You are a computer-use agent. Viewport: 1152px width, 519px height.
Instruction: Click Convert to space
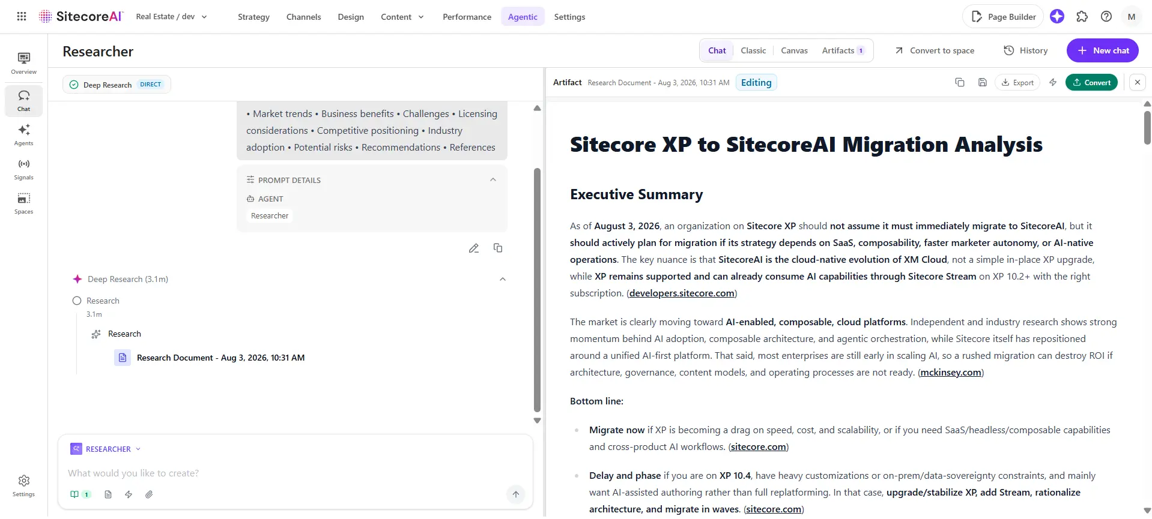(935, 50)
